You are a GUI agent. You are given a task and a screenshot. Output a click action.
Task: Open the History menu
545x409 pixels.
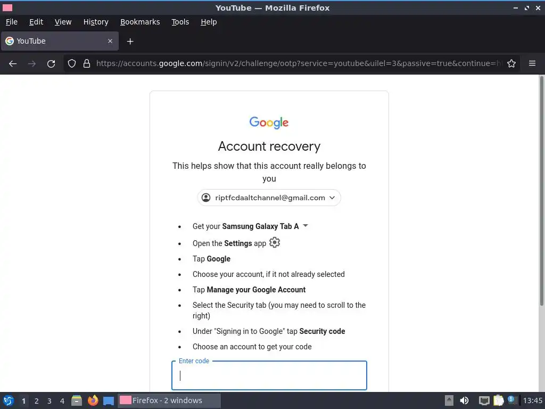(96, 22)
